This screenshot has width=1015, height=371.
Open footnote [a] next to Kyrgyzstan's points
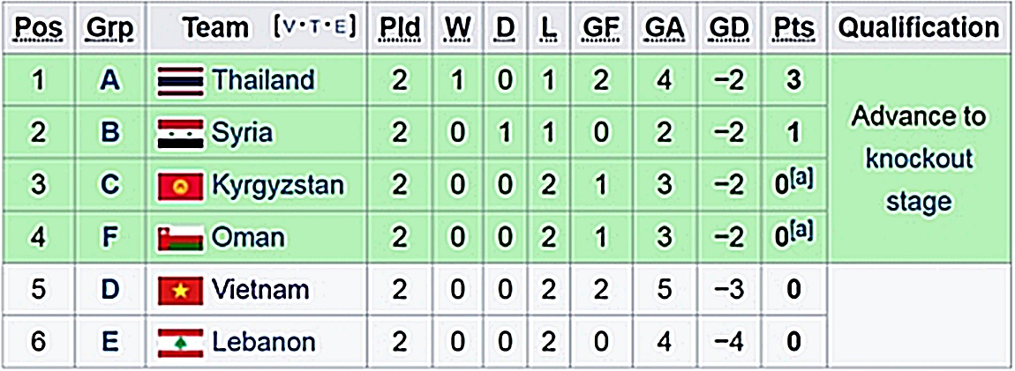pyautogui.click(x=803, y=180)
